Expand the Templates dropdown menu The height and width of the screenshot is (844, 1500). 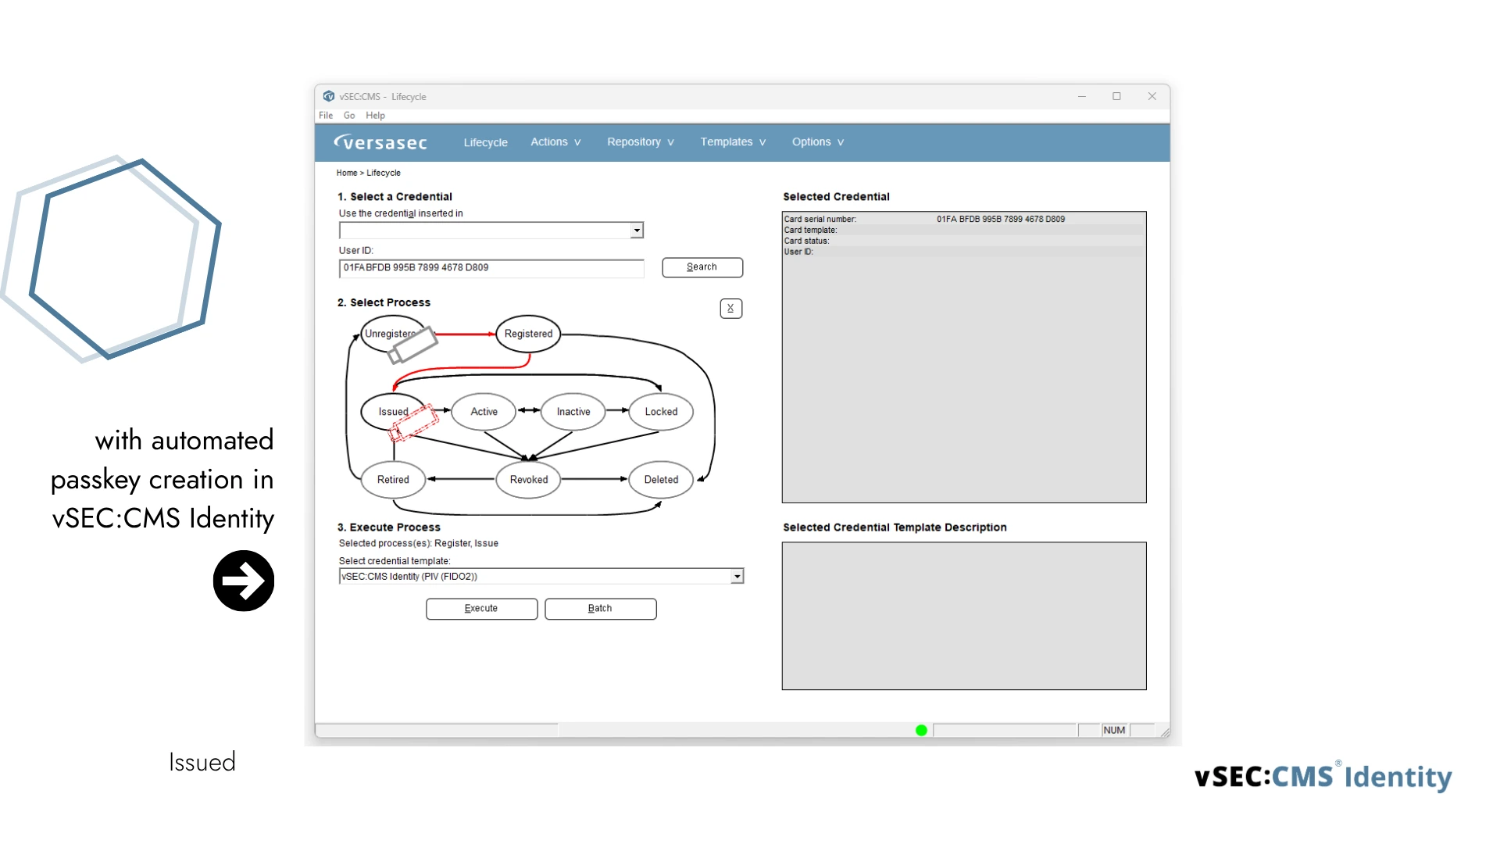click(733, 142)
